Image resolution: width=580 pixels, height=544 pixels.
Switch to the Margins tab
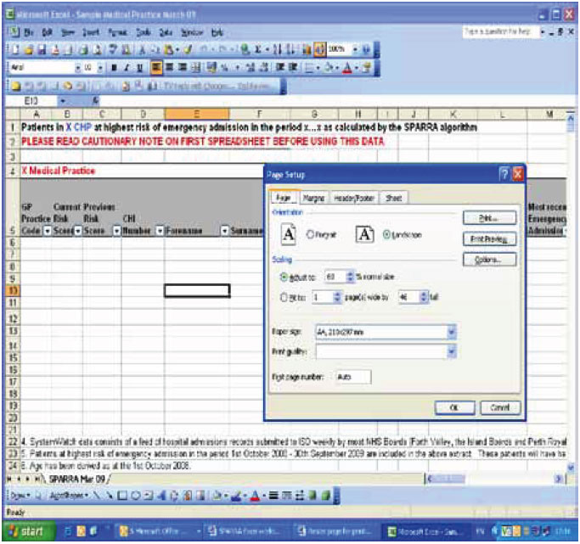[x=313, y=199]
